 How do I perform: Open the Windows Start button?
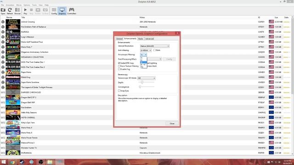pos(4,162)
